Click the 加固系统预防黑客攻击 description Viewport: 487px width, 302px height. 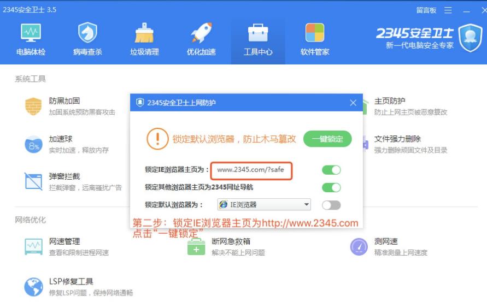pyautogui.click(x=82, y=112)
